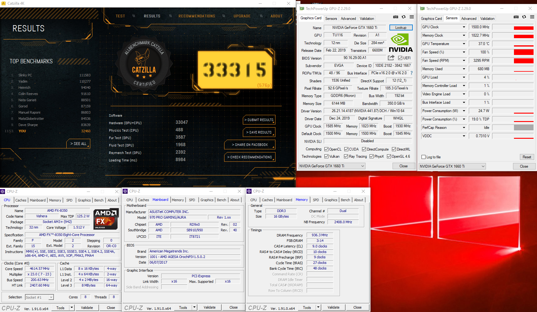Open hamburger menu in GPU-Z Graphics Card window
Viewport: 537px width, 312px height.
pos(412,17)
